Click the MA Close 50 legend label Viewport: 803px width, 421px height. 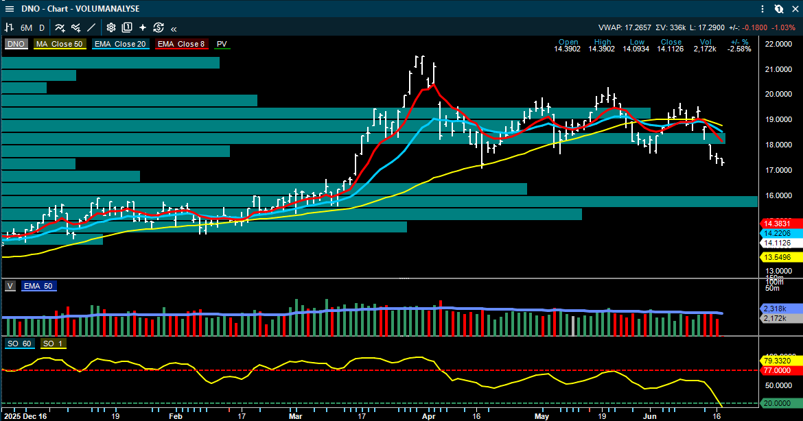click(60, 44)
